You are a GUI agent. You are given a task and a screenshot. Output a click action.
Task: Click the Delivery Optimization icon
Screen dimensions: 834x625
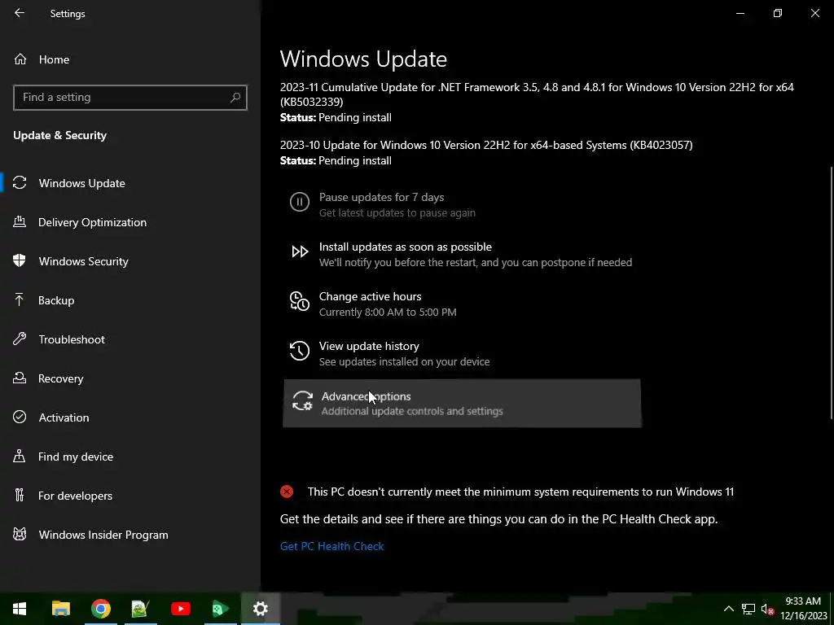coord(20,221)
